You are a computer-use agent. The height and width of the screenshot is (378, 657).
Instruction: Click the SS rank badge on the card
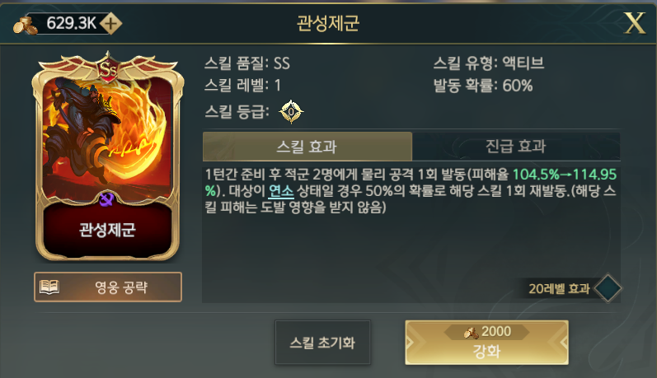[108, 68]
